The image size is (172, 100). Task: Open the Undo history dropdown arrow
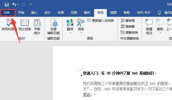pyautogui.click(x=18, y=5)
